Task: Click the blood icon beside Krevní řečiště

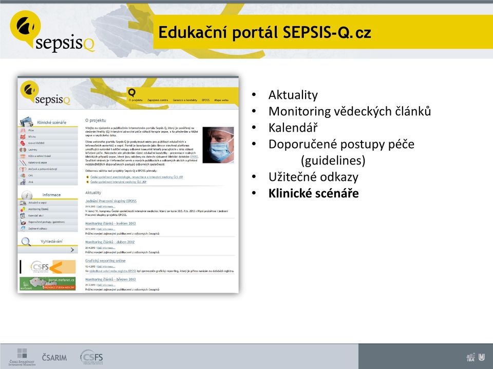Action: coord(23,143)
